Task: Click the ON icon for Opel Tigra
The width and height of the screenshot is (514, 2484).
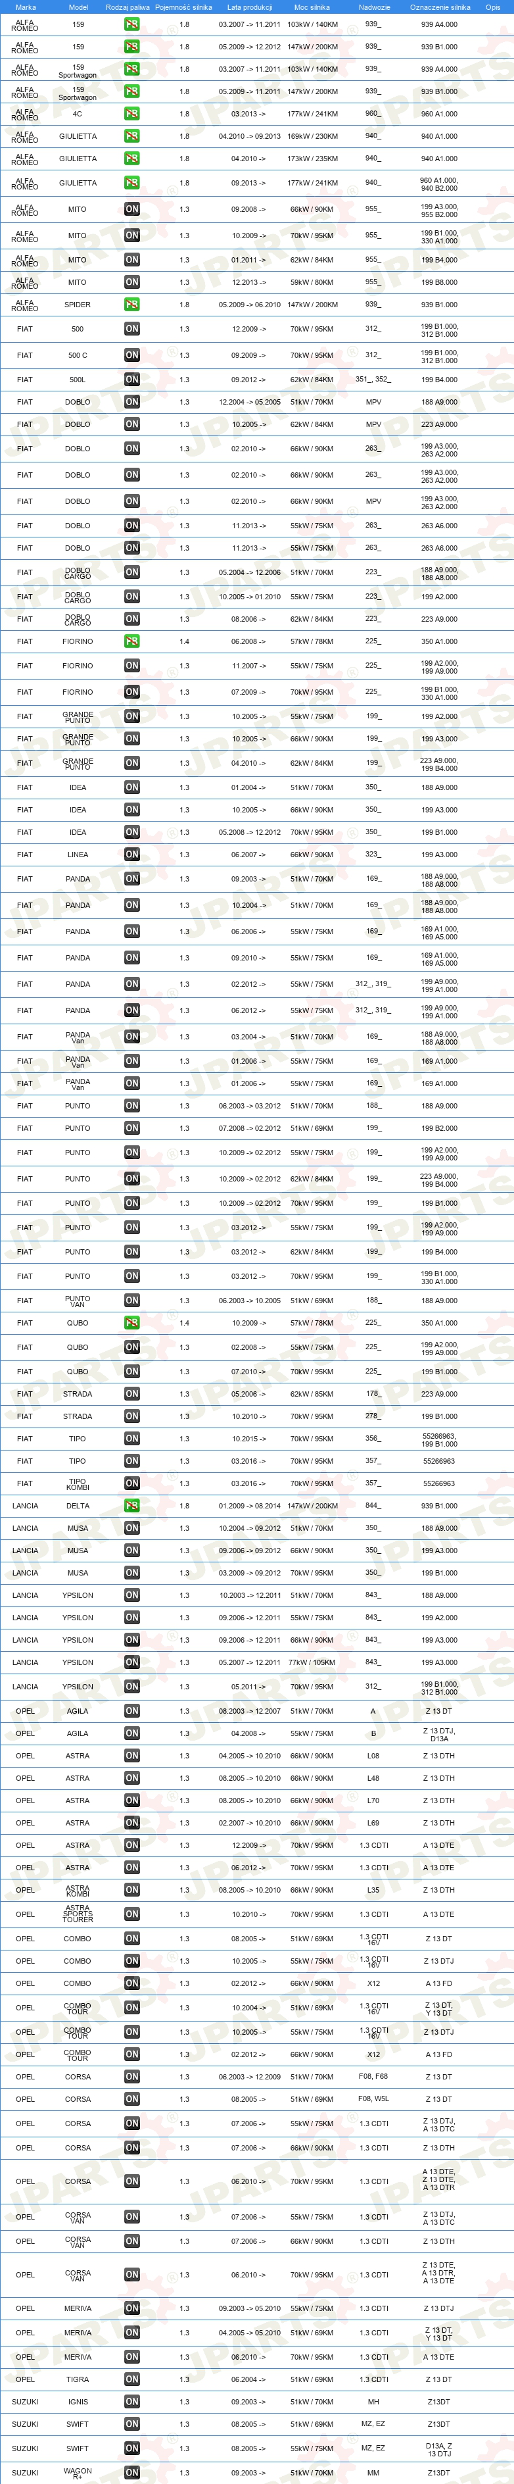Action: point(132,2379)
